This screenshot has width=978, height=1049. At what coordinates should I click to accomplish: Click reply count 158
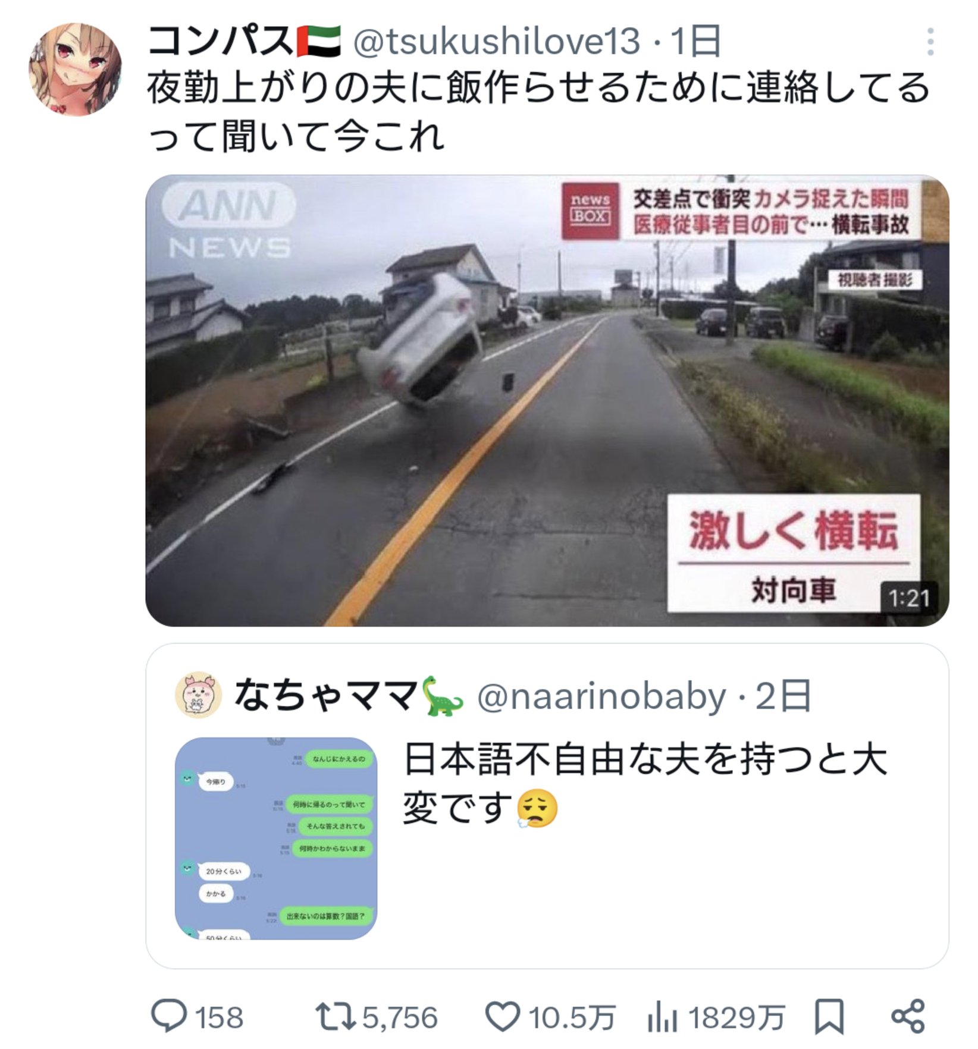point(220,1017)
